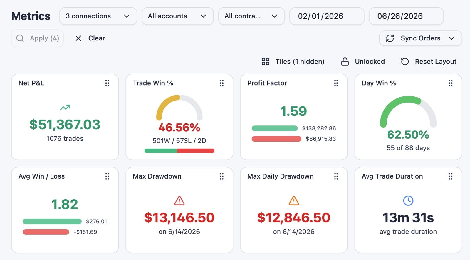Screen dimensions: 470x260
Task: Click Reset Layout
Action: coord(429,62)
